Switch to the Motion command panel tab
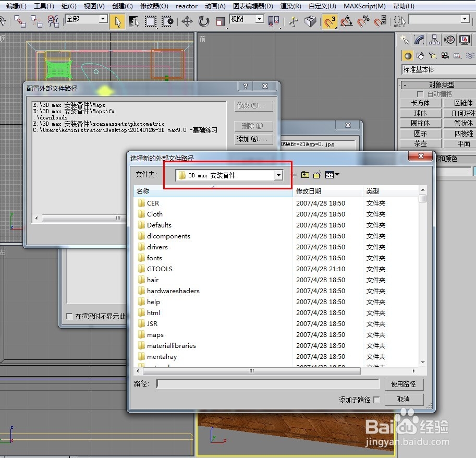The width and height of the screenshot is (476, 458). click(x=449, y=40)
